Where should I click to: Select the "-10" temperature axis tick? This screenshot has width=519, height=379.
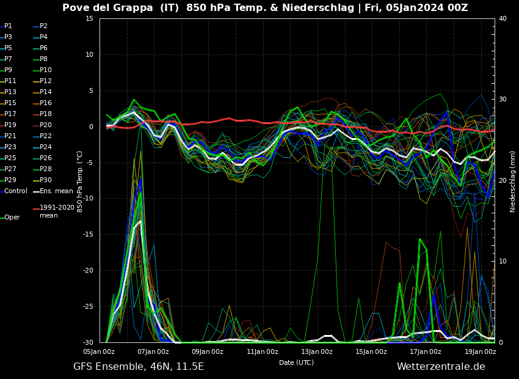coord(89,199)
